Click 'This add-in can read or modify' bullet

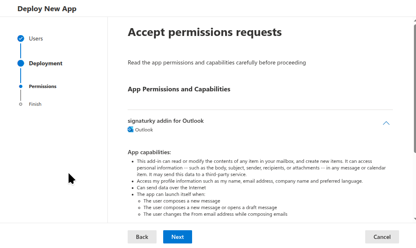pos(261,168)
